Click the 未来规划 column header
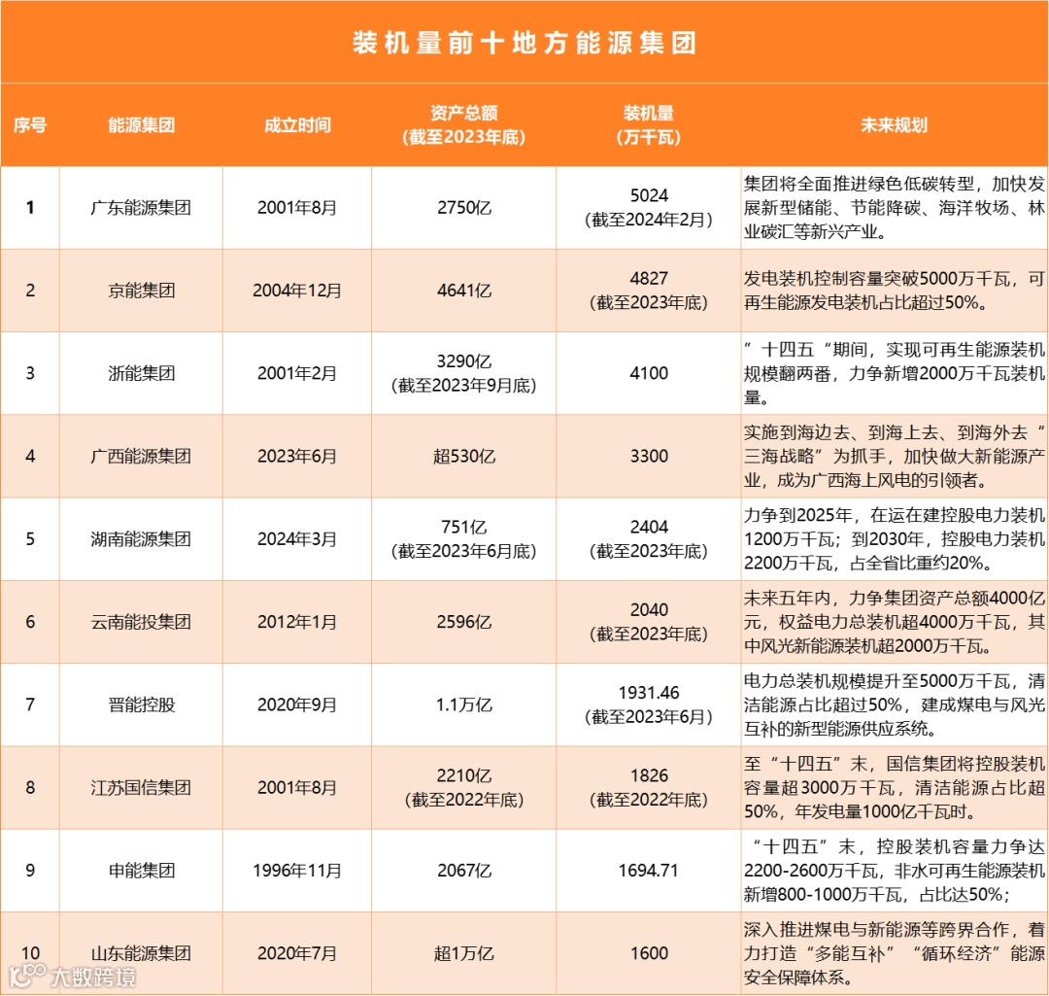 (x=894, y=125)
